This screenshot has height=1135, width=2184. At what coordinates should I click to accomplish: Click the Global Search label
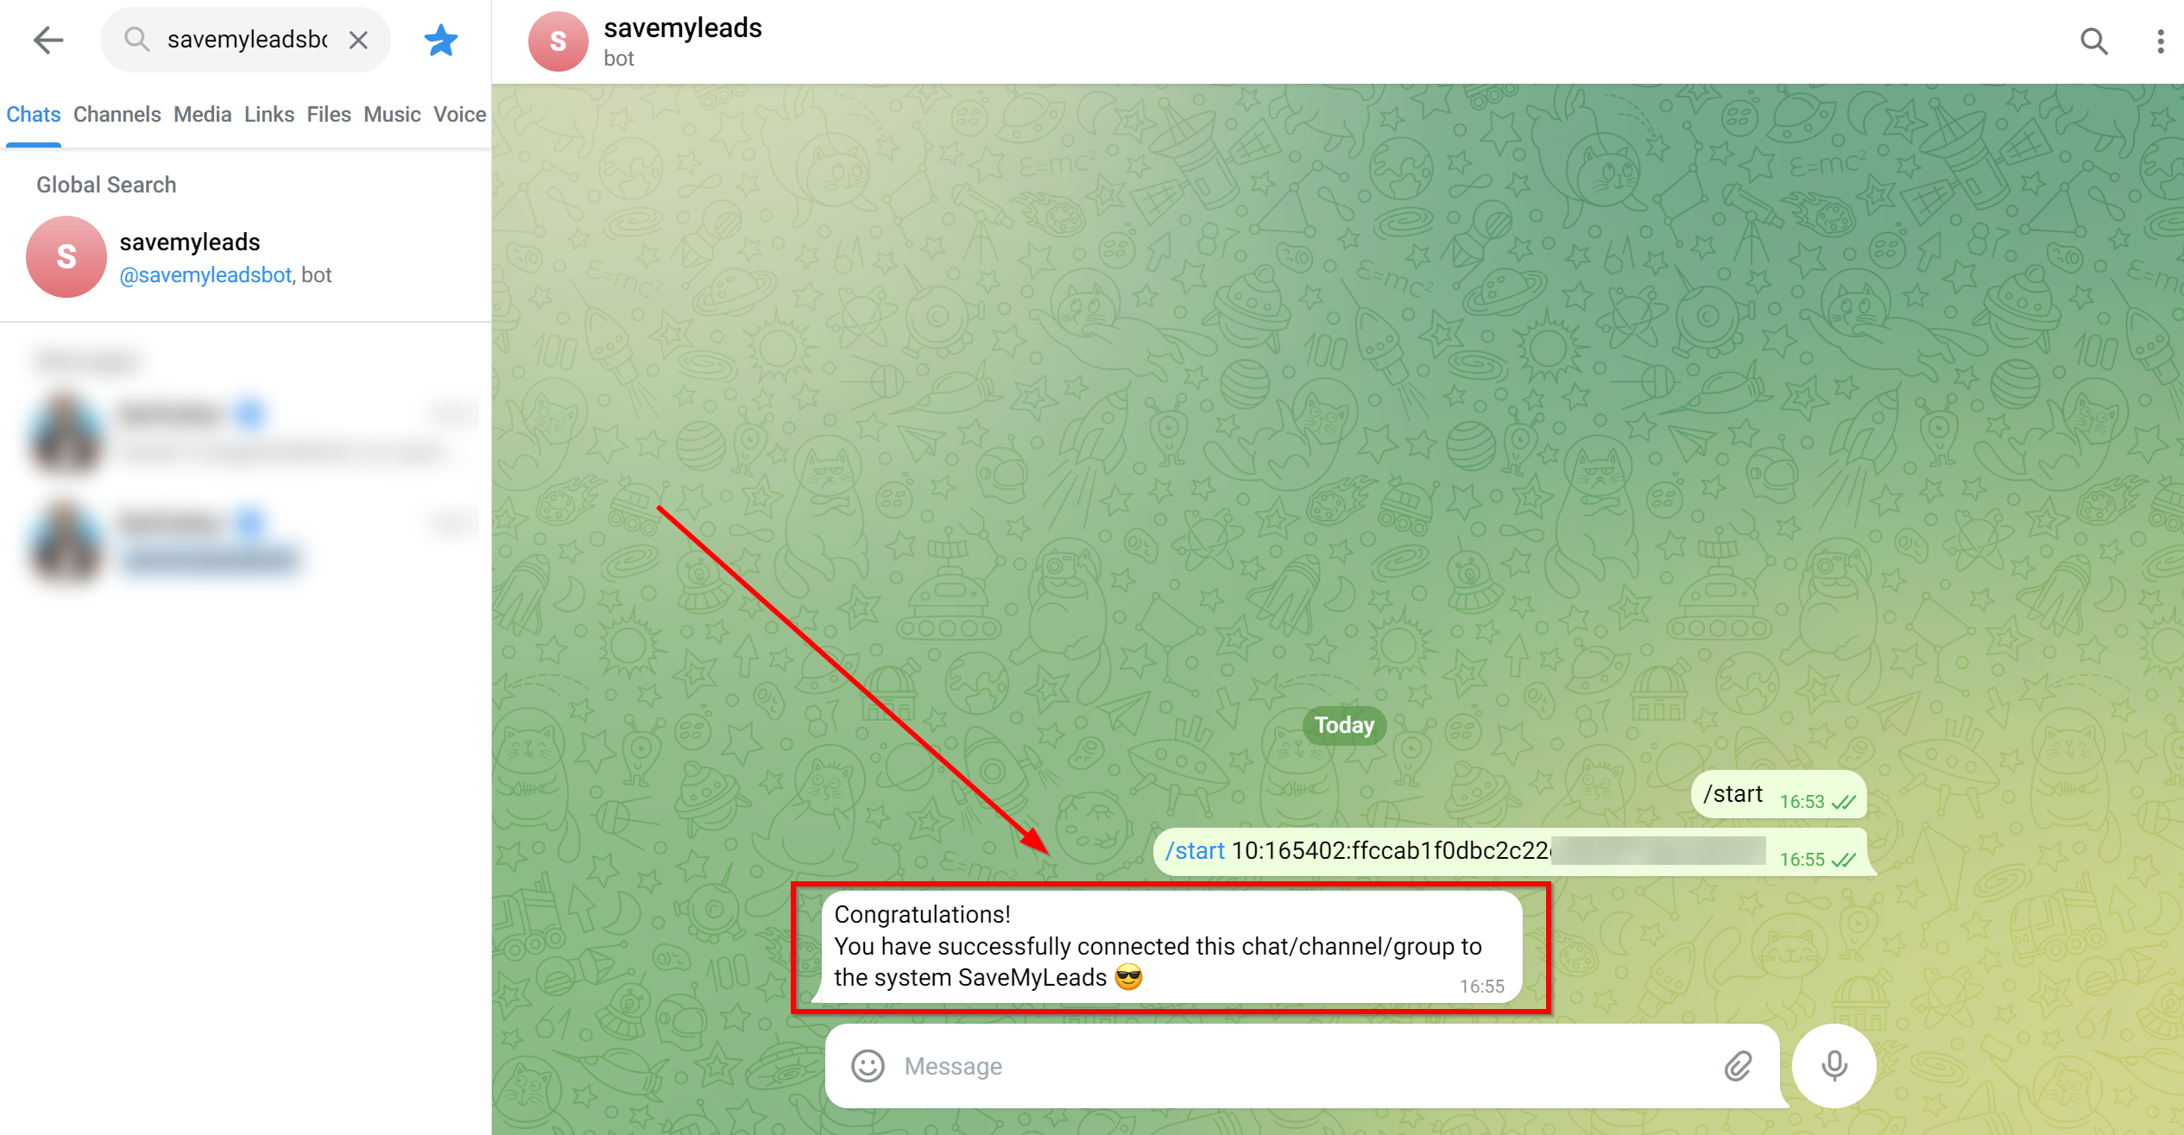(107, 185)
